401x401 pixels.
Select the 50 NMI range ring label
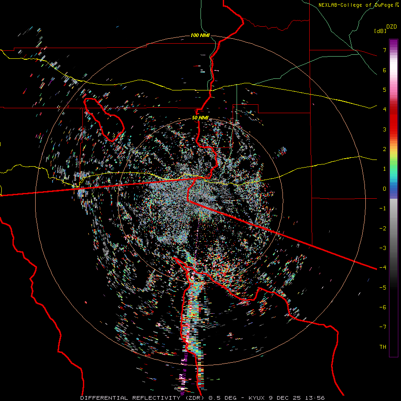coord(200,118)
